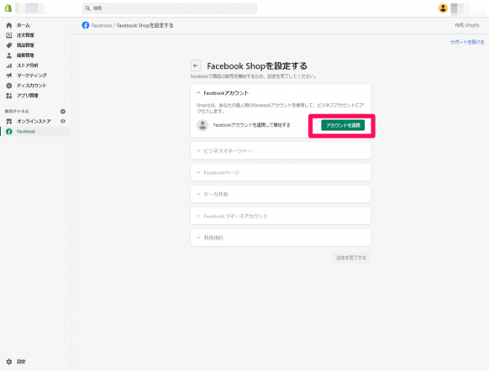489x371 pixels.
Task: Select 注文管理 in the sidebar menu
Action: [x=25, y=35]
